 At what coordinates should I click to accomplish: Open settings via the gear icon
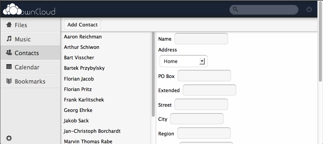(9, 138)
